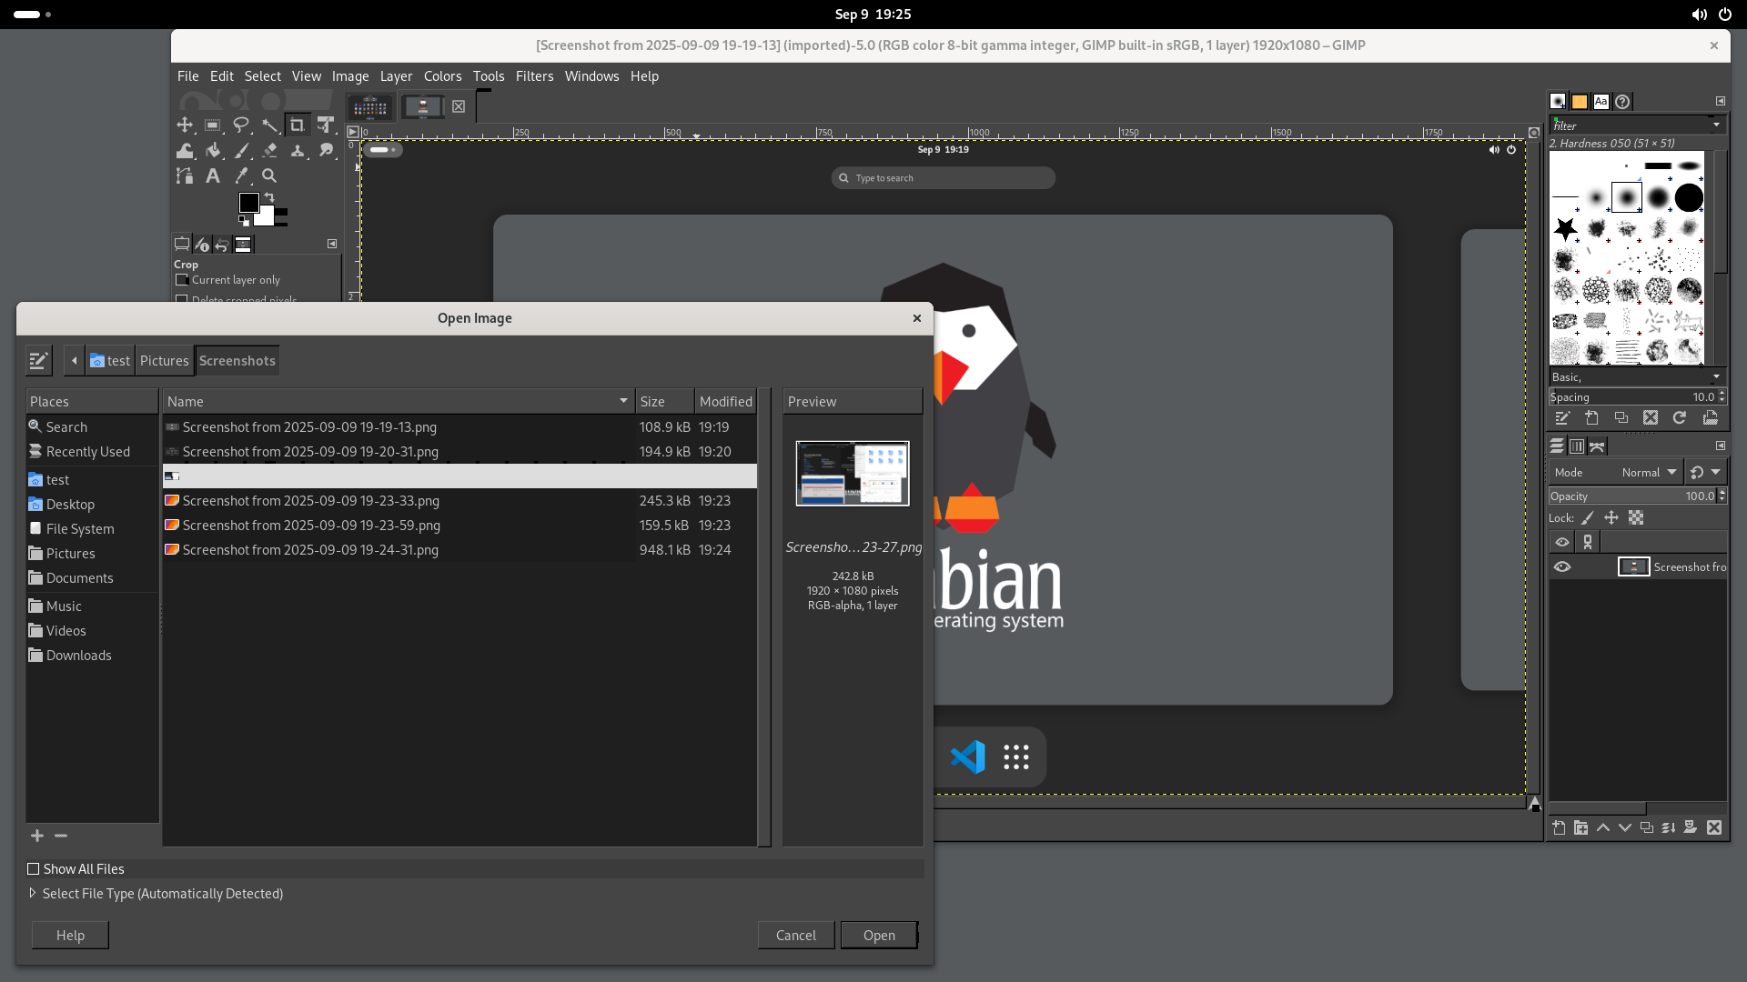Switch to the Channels tab

pyautogui.click(x=1577, y=446)
